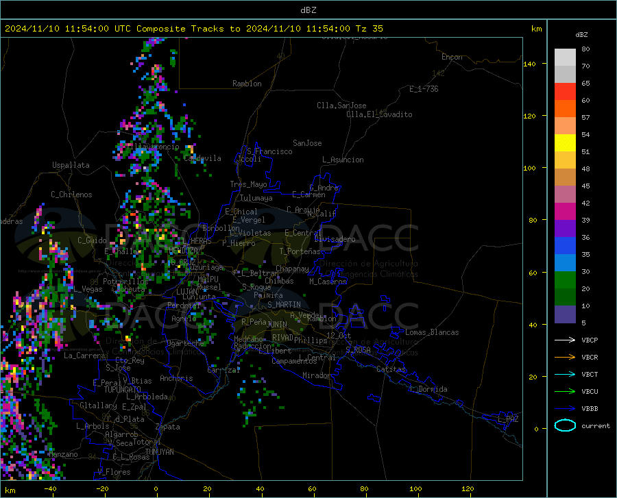The height and width of the screenshot is (498, 617).
Task: Click the '-40' tick on bottom axis
Action: tap(50, 488)
